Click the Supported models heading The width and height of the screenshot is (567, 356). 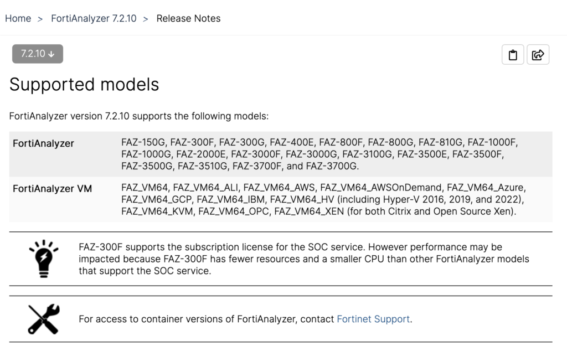(x=84, y=84)
